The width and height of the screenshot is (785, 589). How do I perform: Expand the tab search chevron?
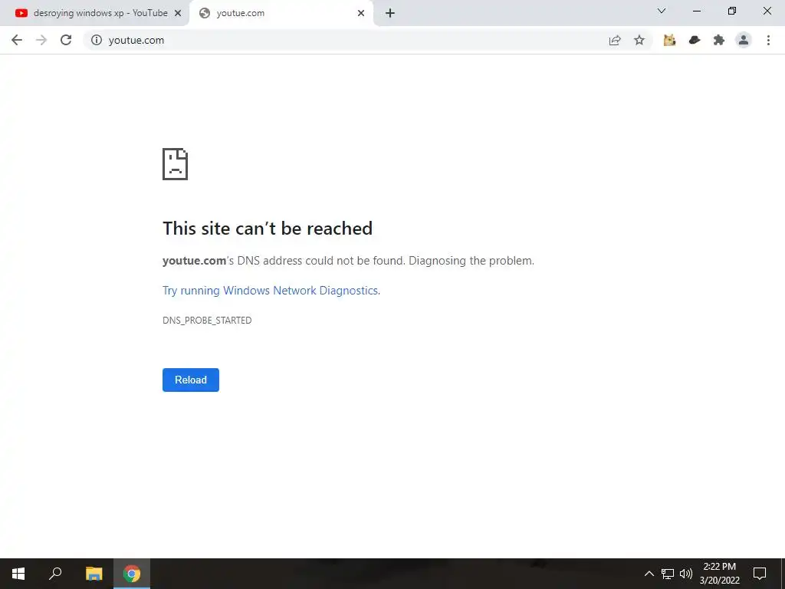coord(662,11)
